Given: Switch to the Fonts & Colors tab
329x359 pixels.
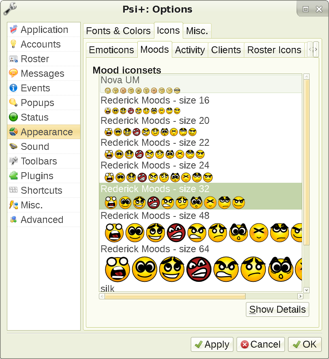Looking at the screenshot, I should point(118,30).
